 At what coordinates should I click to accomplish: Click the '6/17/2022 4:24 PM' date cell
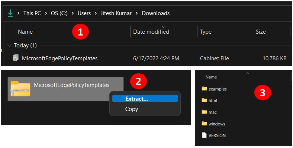(156, 58)
